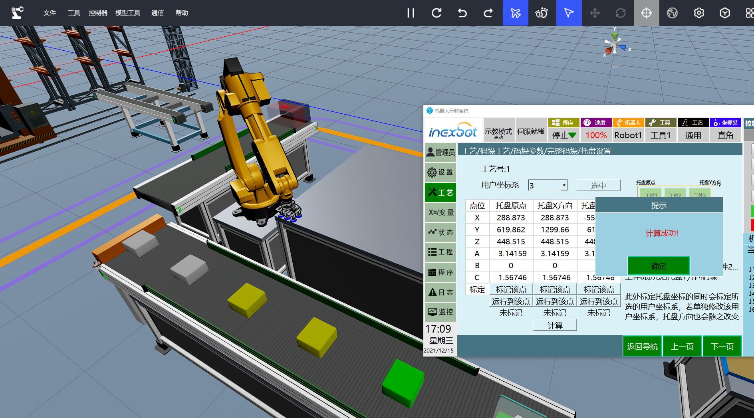Click 运行到该点 in the third column
The height and width of the screenshot is (418, 754).
[599, 301]
